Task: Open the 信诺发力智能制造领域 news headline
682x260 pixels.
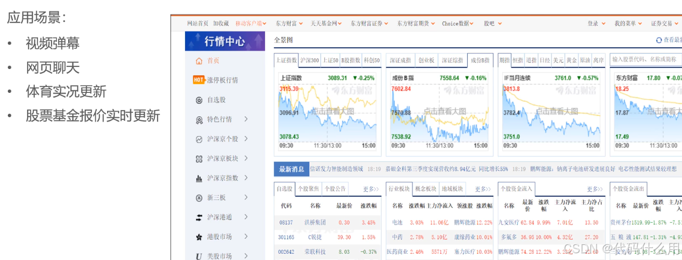Action: pyautogui.click(x=336, y=169)
